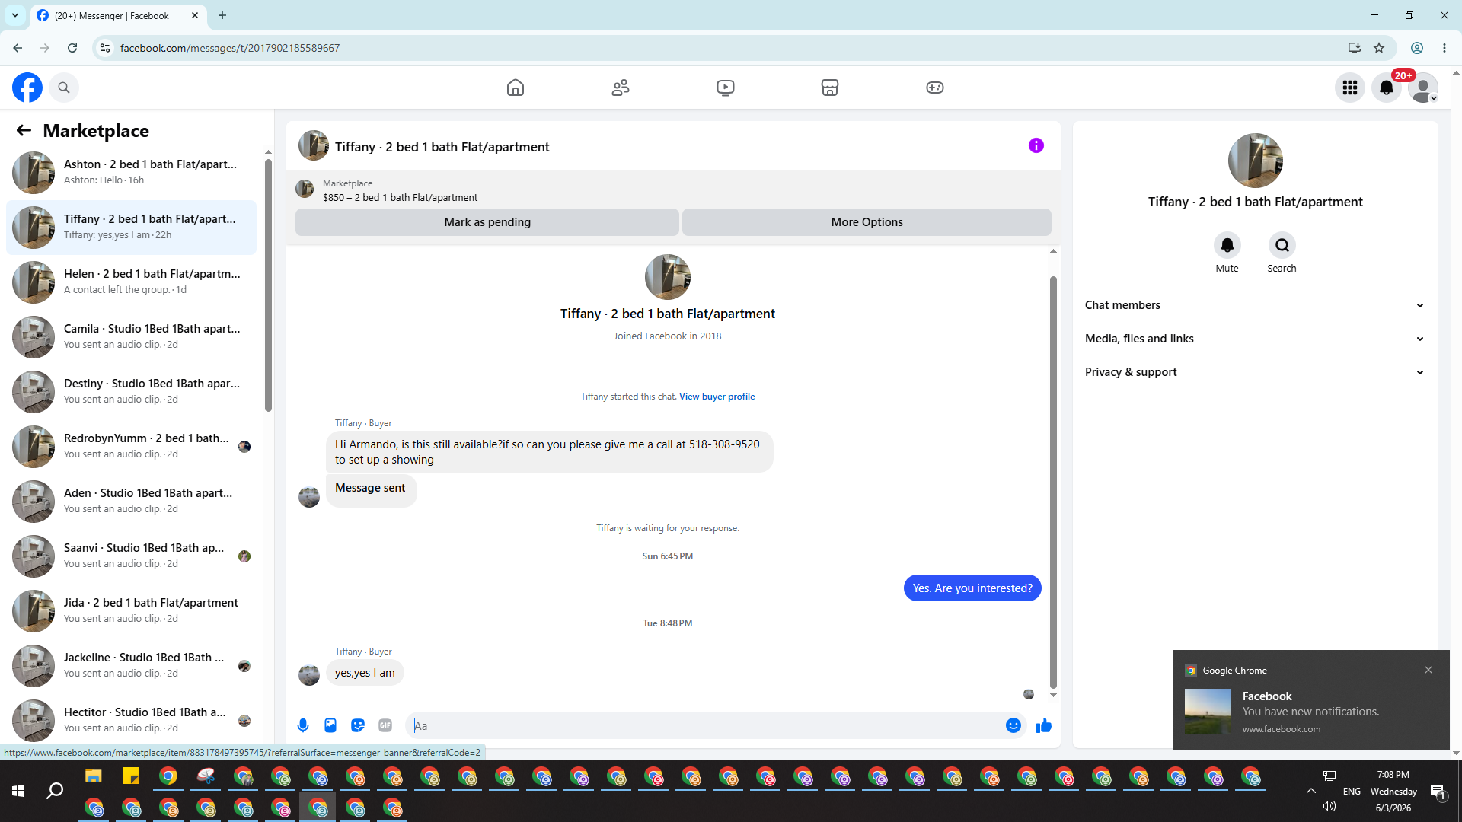Show hidden system tray icons
Viewport: 1462px width, 822px height.
click(x=1311, y=791)
